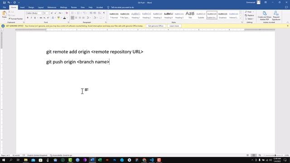This screenshot has height=163, width=290.
Task: Open File Explorer from taskbar
Action: [x=26, y=160]
